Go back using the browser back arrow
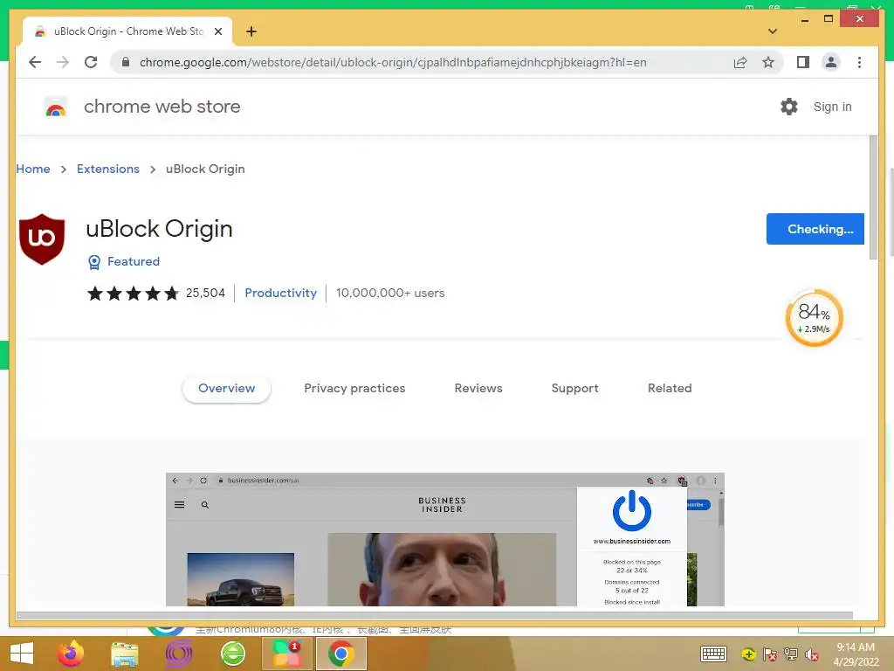The image size is (894, 671). 35,62
